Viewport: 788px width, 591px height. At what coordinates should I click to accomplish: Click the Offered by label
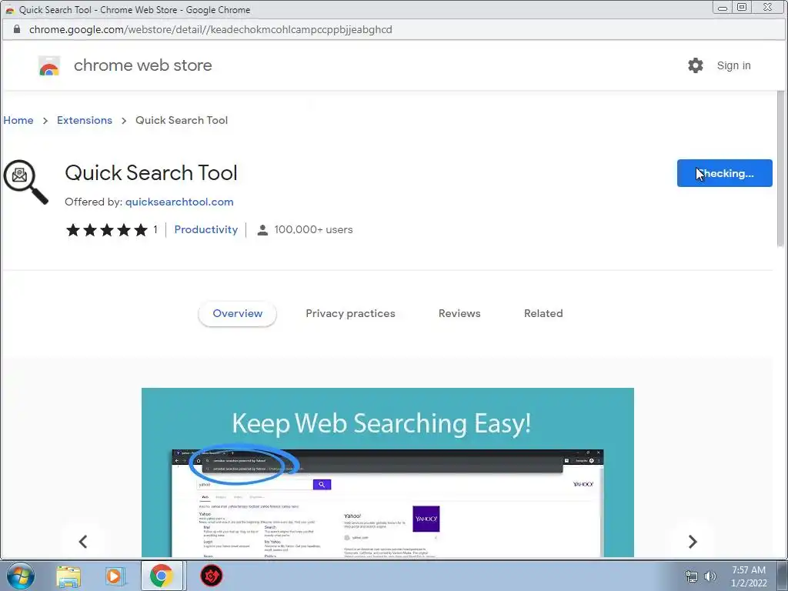pyautogui.click(x=93, y=202)
